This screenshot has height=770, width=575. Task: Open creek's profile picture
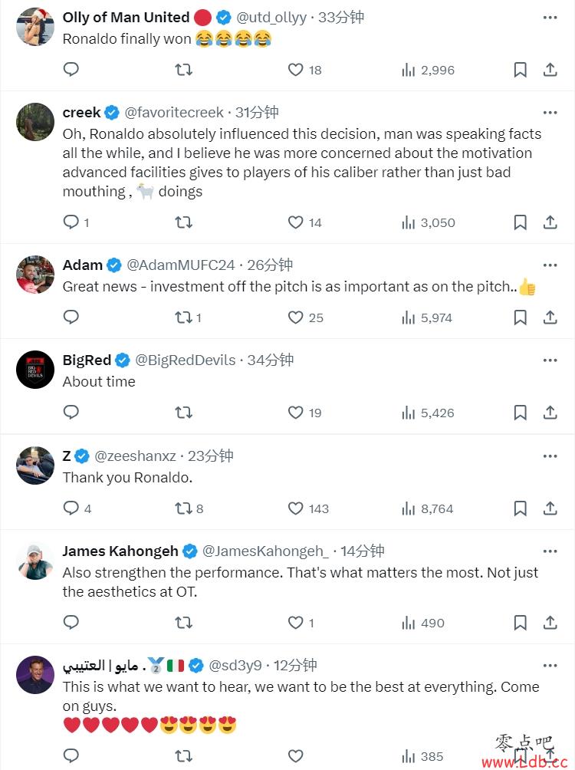click(x=35, y=122)
